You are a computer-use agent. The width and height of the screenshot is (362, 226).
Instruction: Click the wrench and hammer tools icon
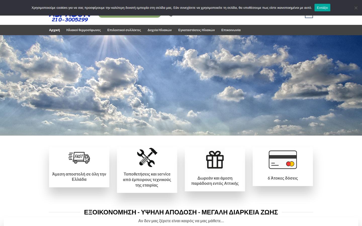[x=147, y=157]
